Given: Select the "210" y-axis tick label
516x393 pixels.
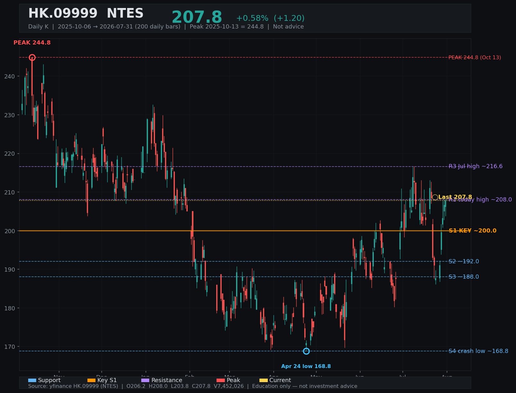Looking at the screenshot, I should (x=9, y=192).
